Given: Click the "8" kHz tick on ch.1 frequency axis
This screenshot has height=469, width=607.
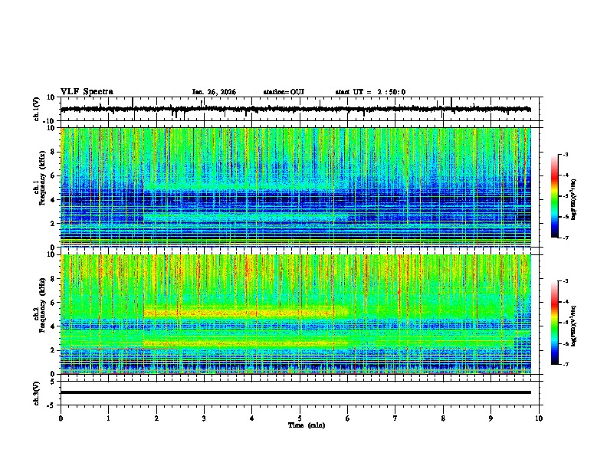Looking at the screenshot, I should point(54,152).
